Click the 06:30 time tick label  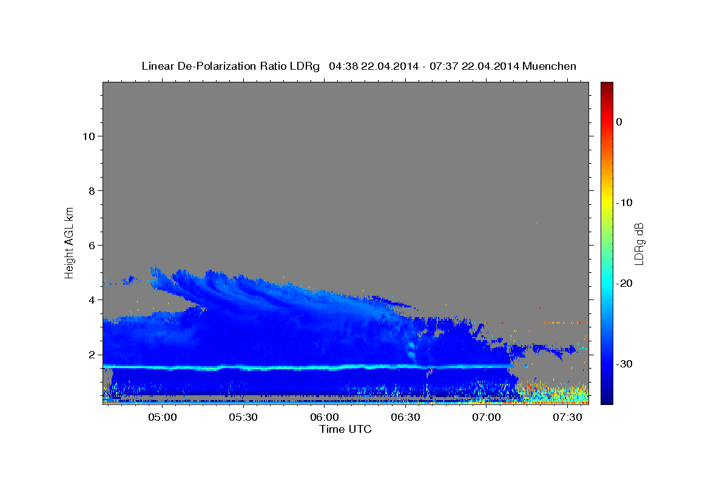click(405, 418)
